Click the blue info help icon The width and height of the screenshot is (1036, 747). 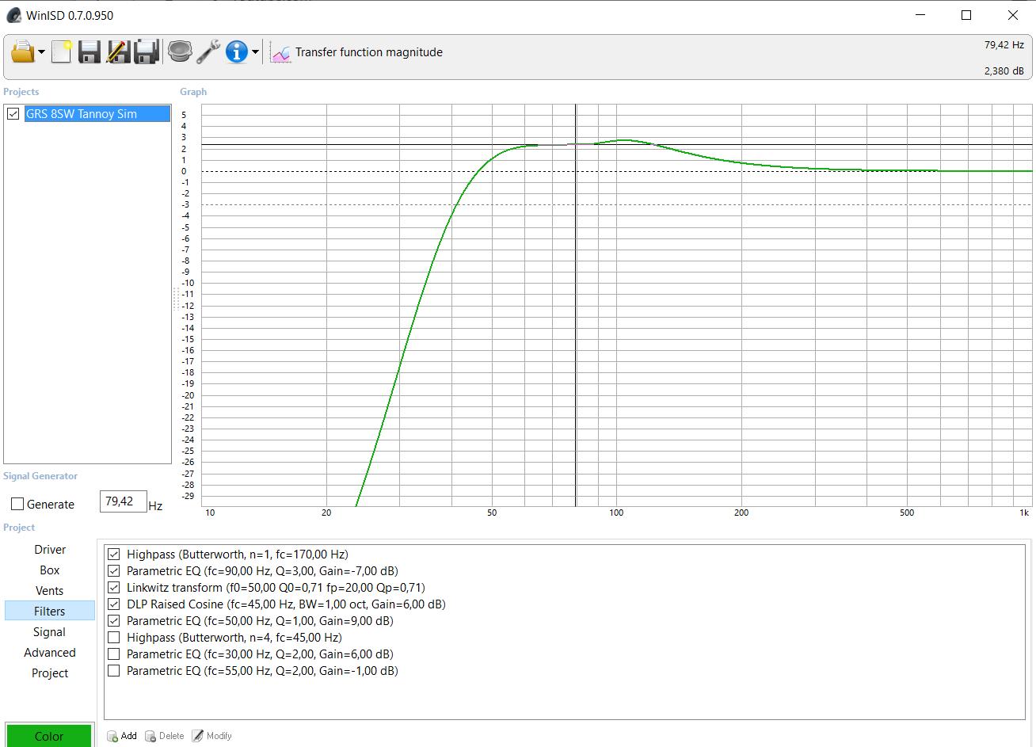click(237, 52)
